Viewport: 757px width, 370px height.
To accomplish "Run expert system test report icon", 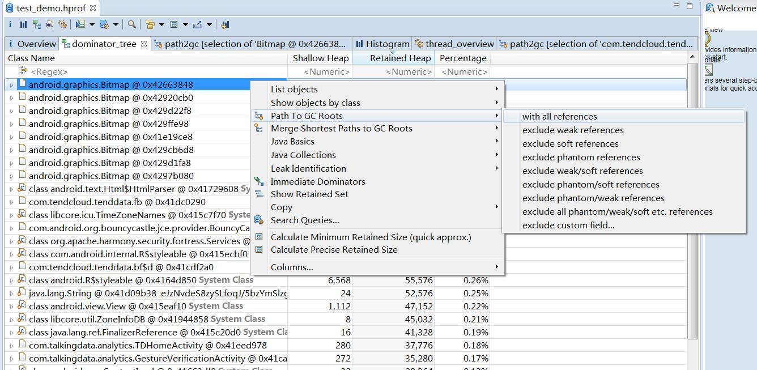I will 80,24.
